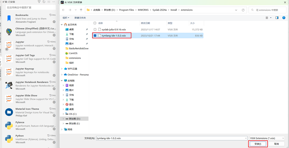Expand the WPS云盘 tree node
The height and width of the screenshot is (148, 289).
(62, 69)
